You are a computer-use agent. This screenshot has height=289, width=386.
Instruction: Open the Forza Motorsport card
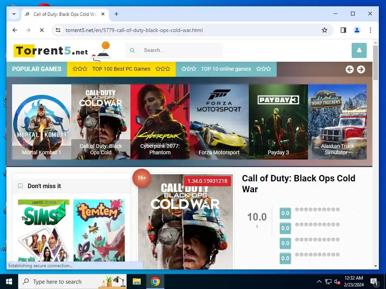219,122
